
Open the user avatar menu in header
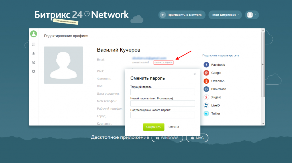[x=252, y=15]
